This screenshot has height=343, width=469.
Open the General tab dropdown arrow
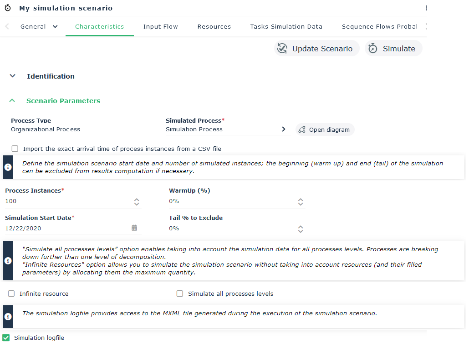55,26
